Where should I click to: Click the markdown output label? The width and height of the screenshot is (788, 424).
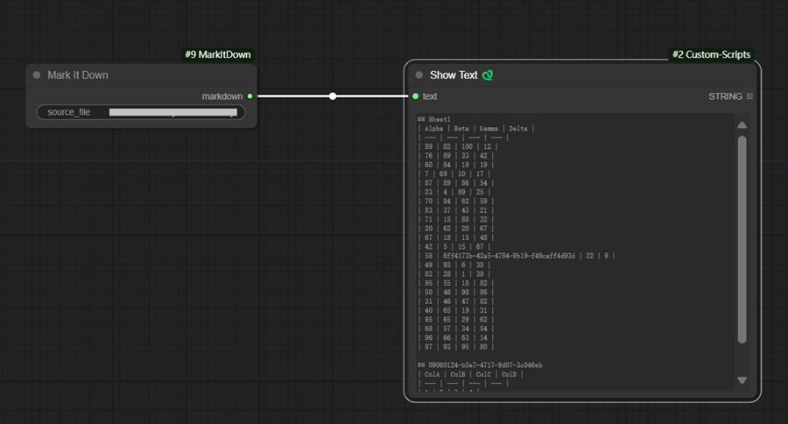[222, 96]
